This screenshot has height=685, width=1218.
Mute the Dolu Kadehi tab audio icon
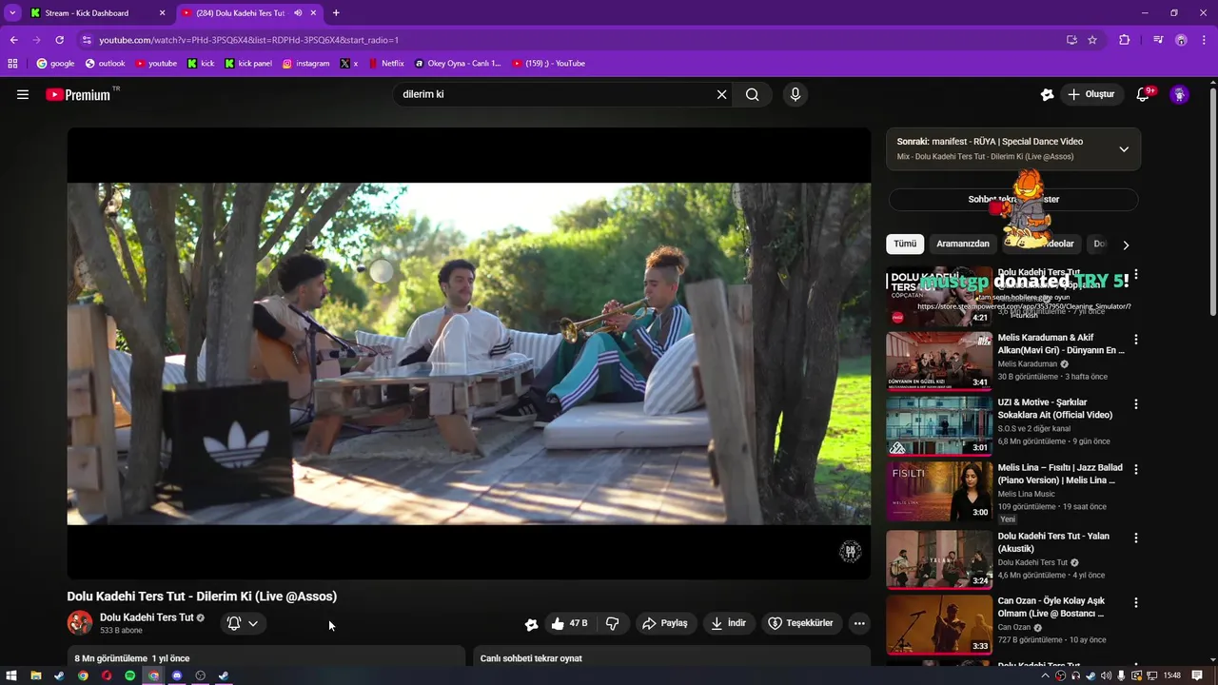pos(298,13)
